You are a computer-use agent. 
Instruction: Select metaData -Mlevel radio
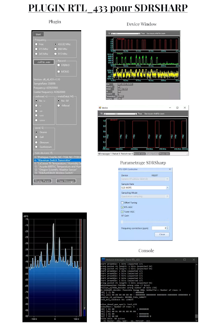point(59,106)
